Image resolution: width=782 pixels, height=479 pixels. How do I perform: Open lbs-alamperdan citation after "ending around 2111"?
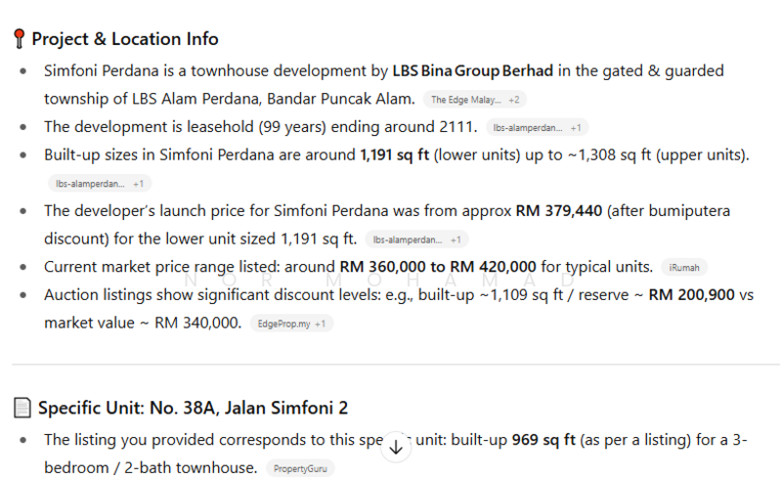tap(528, 128)
